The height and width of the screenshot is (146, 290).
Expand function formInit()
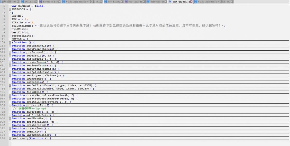pyautogui.click(x=10, y=132)
